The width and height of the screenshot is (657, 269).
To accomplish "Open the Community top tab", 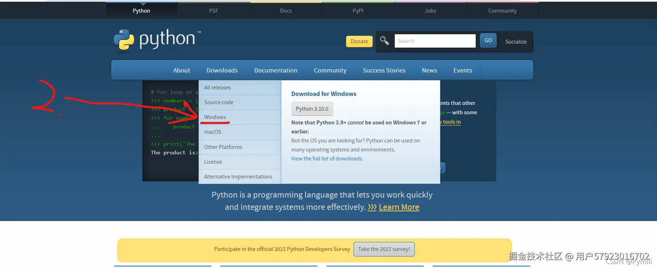I will click(x=502, y=10).
